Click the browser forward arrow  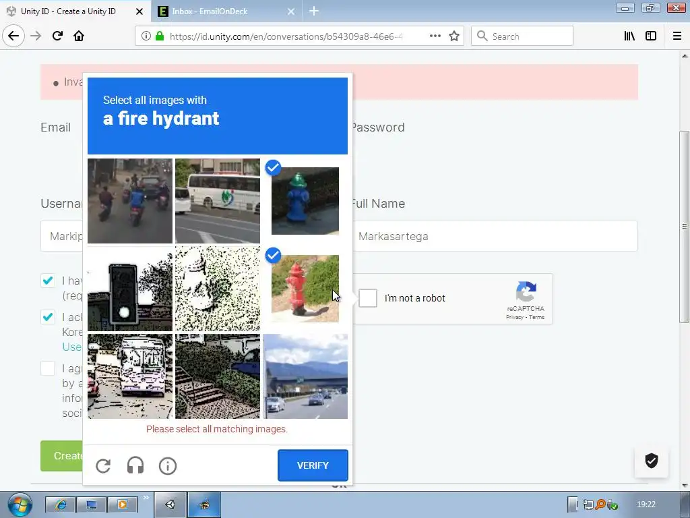coord(36,36)
